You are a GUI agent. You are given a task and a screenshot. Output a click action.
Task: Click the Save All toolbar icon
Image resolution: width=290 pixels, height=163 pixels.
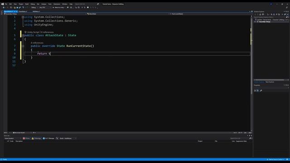[x=20, y=8]
